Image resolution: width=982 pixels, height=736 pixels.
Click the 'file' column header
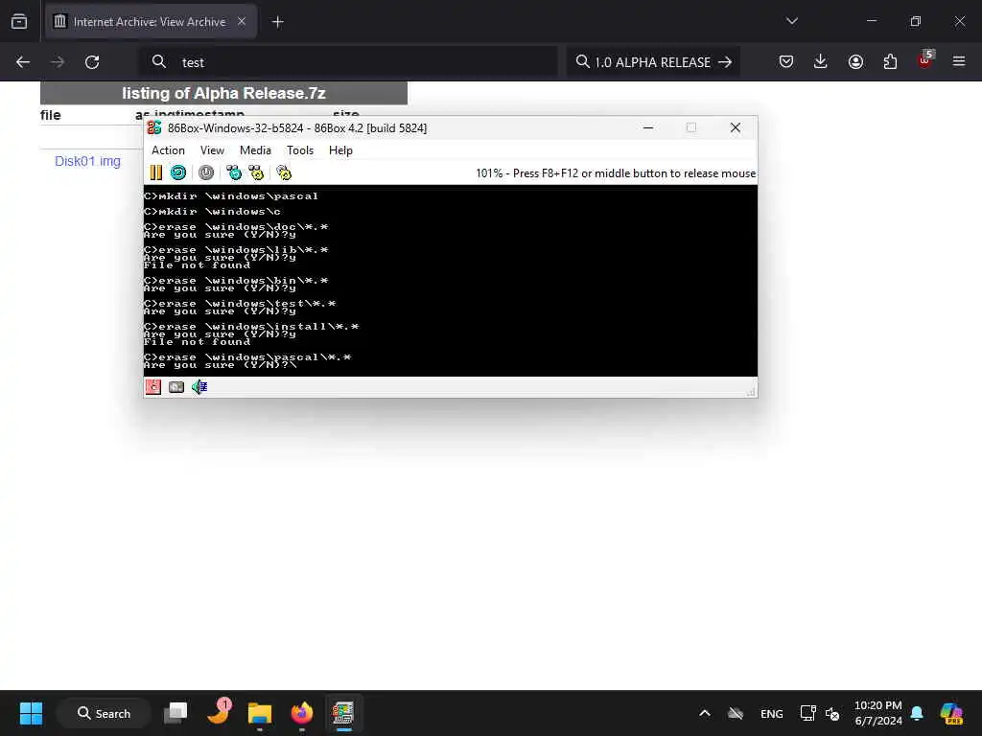click(51, 115)
